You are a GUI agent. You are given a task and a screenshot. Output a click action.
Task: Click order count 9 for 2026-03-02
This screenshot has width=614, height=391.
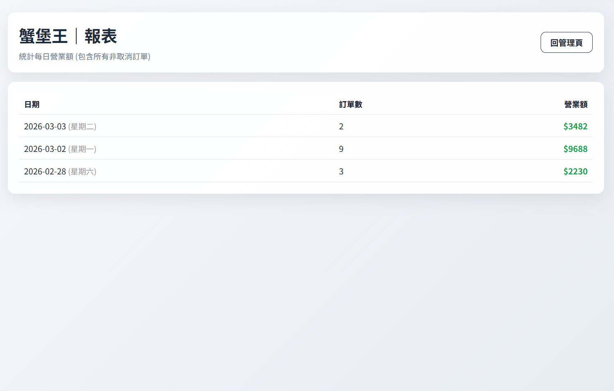341,149
